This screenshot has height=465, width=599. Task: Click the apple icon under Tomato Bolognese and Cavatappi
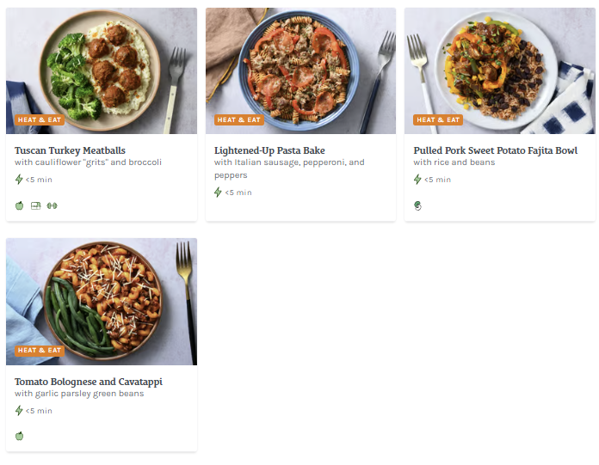19,436
